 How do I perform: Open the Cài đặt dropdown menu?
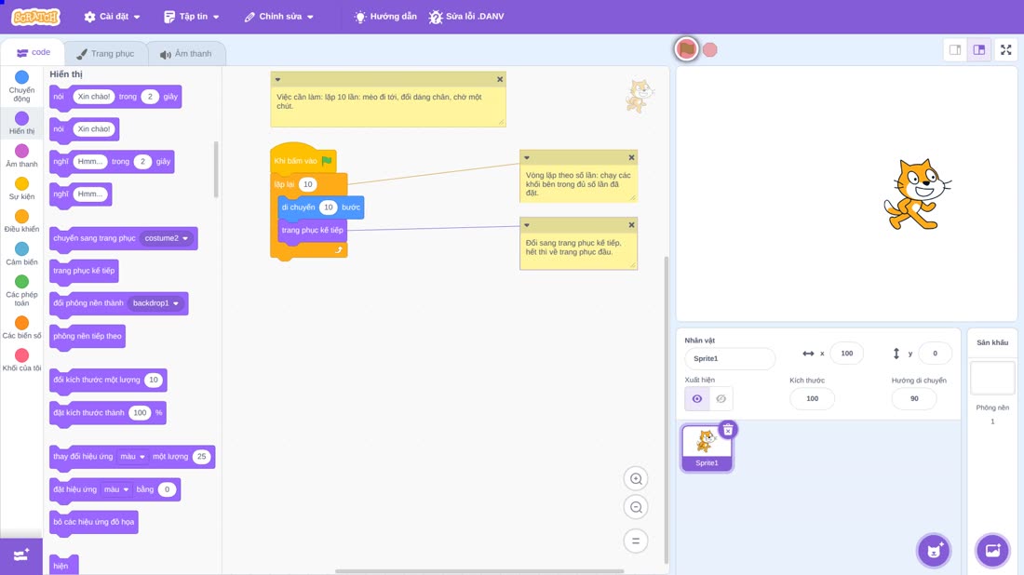tap(113, 17)
